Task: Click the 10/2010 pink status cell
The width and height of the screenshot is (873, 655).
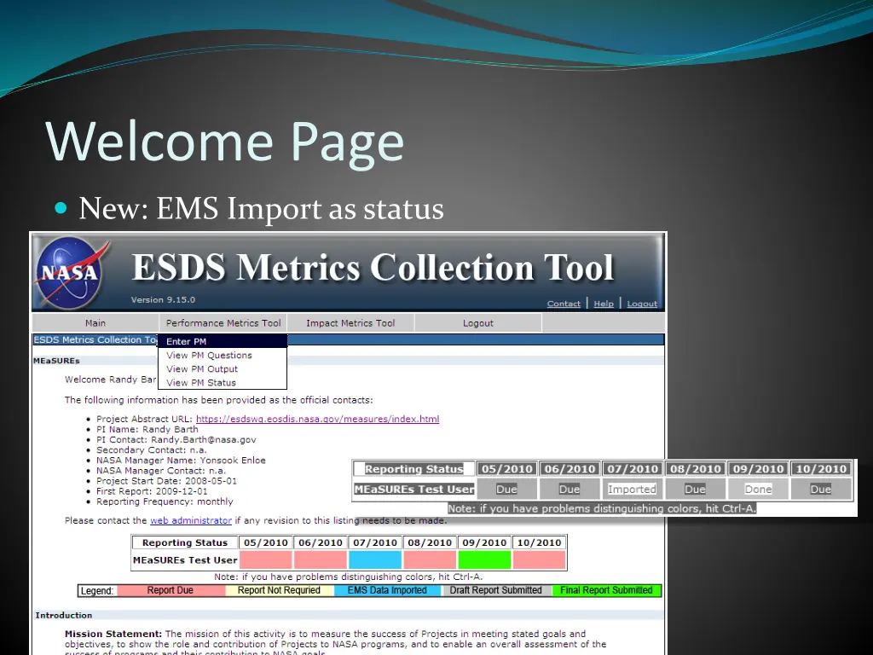Action: 539,559
